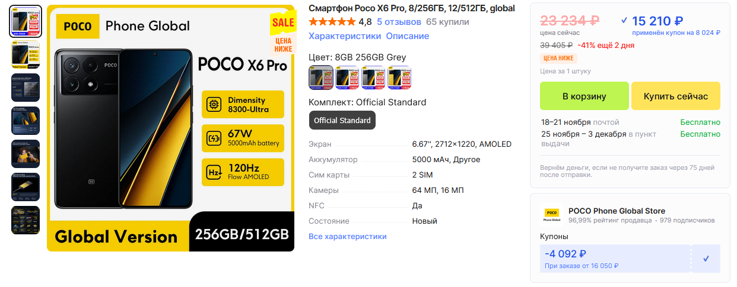Visit the POCO Phone Global Store page
This screenshot has width=737, height=287.
pyautogui.click(x=617, y=211)
